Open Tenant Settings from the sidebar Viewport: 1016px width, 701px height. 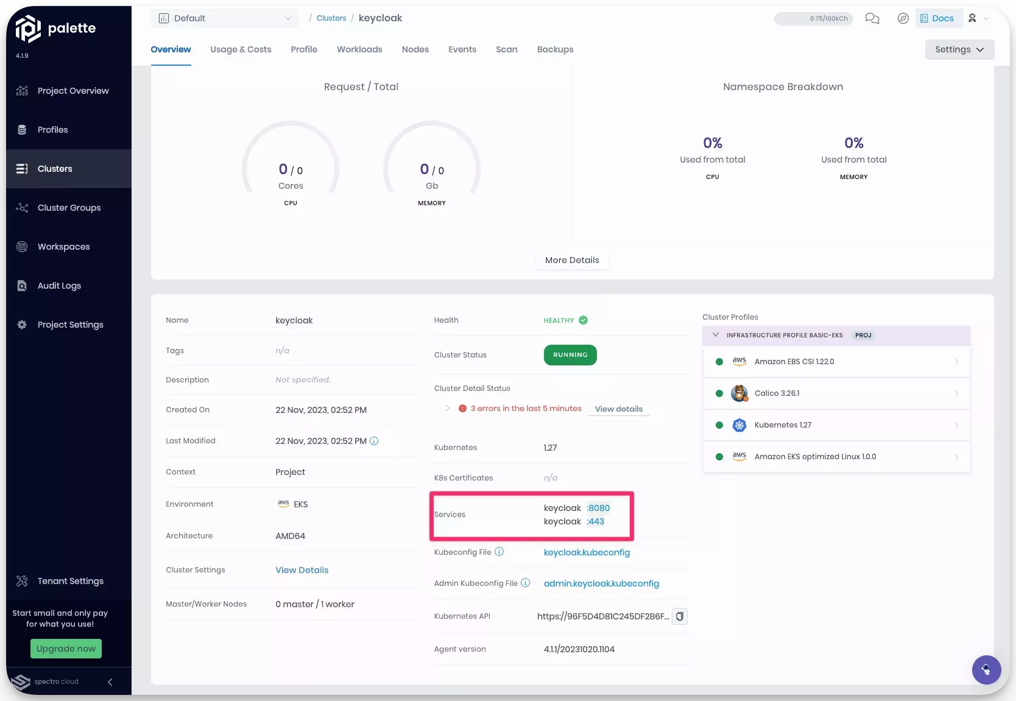(69, 580)
